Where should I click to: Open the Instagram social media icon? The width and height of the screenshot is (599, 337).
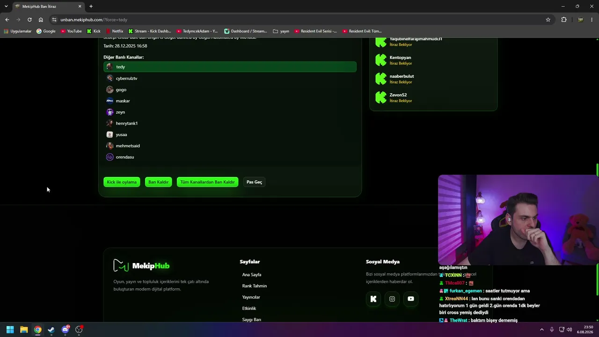(392, 299)
